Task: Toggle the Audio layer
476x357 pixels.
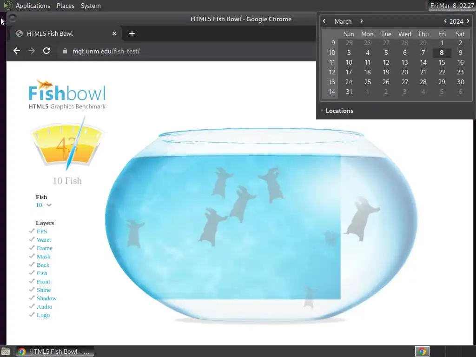Action: [44, 307]
